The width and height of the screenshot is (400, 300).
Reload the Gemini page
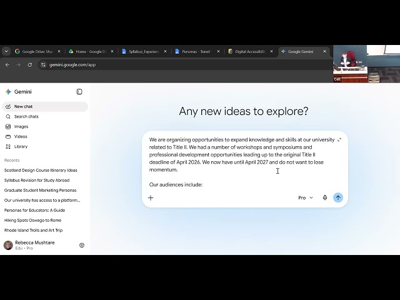point(30,65)
